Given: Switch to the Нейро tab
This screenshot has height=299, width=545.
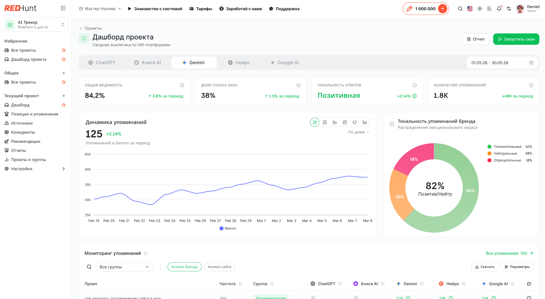Looking at the screenshot, I should [x=239, y=63].
